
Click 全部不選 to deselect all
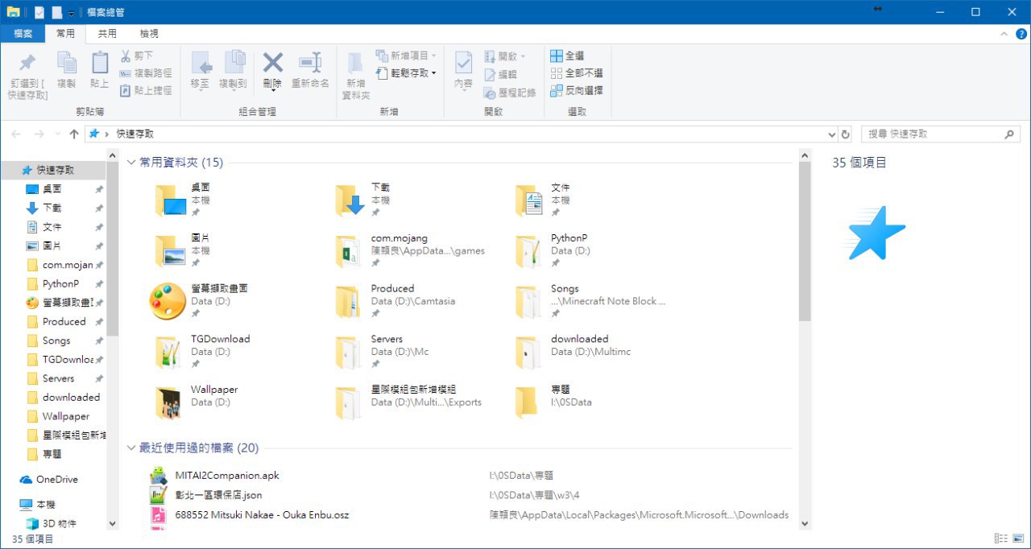(x=576, y=73)
